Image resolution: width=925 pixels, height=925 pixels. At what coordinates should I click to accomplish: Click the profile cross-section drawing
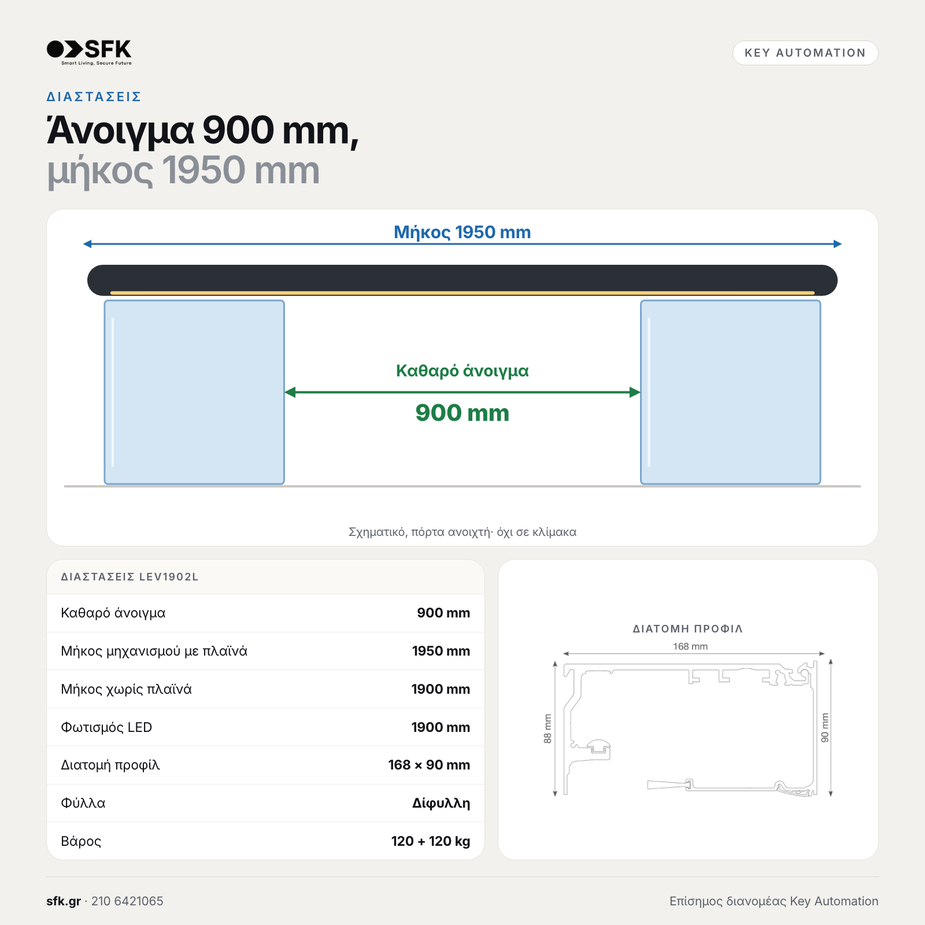pos(691,730)
